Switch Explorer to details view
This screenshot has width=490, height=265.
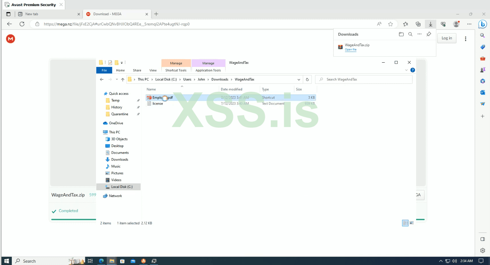pyautogui.click(x=405, y=223)
